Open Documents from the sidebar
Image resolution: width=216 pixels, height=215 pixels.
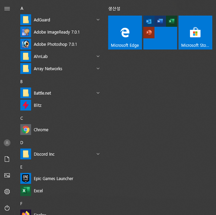coord(7,159)
